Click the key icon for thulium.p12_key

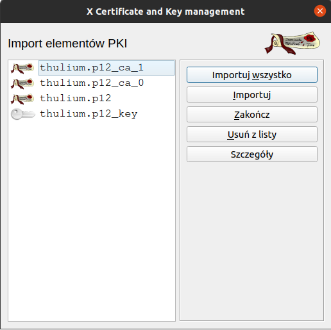(x=23, y=114)
